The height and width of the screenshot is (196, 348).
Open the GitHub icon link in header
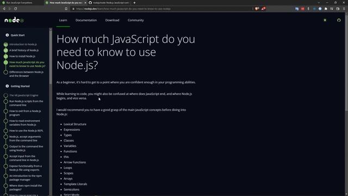pos(339,20)
